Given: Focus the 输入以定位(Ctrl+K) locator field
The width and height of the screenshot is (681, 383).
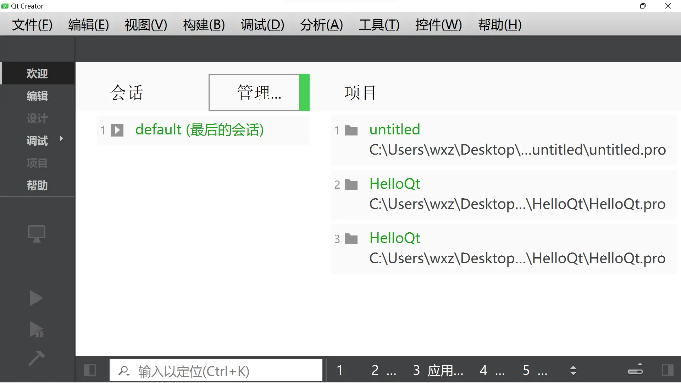Looking at the screenshot, I should 216,371.
